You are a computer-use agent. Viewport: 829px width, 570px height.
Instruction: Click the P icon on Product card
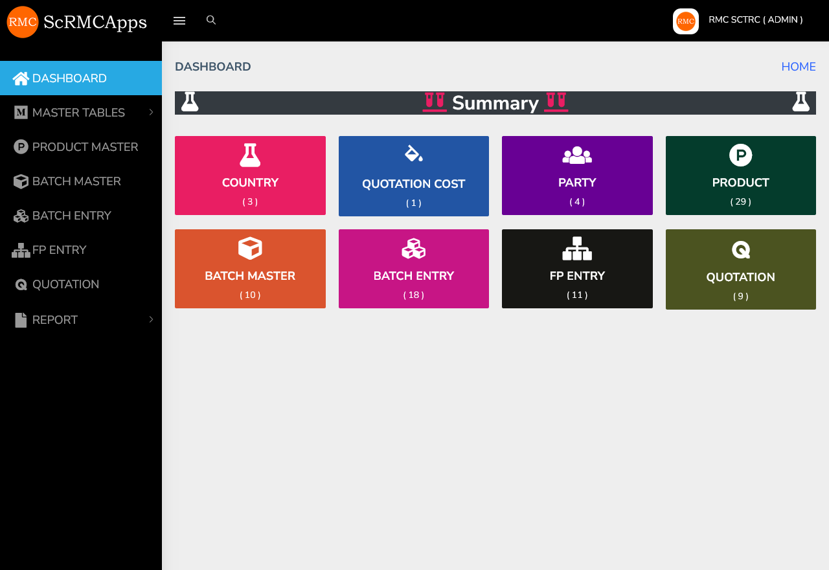[740, 155]
